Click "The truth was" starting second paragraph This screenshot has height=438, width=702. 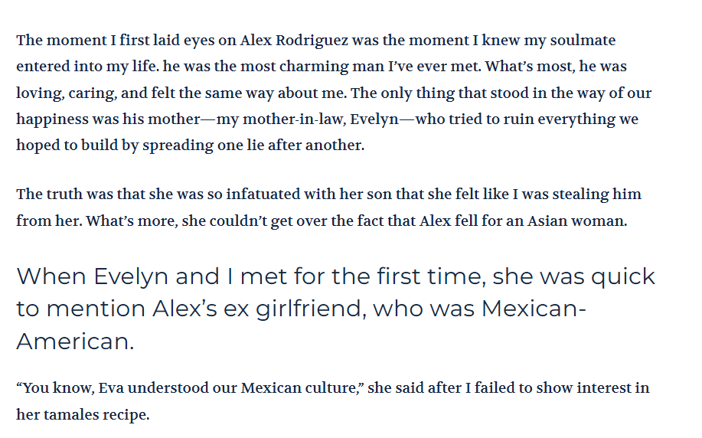[60, 194]
